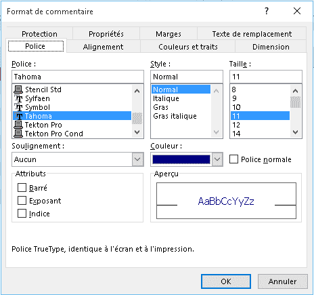This screenshot has height=295, width=314.
Task: Select the Stencil Std font icon
Action: pyautogui.click(x=18, y=90)
